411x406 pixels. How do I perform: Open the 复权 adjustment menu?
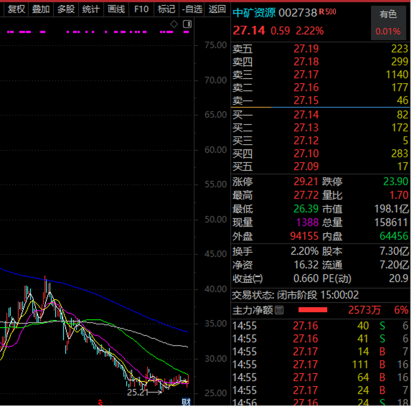pyautogui.click(x=16, y=9)
